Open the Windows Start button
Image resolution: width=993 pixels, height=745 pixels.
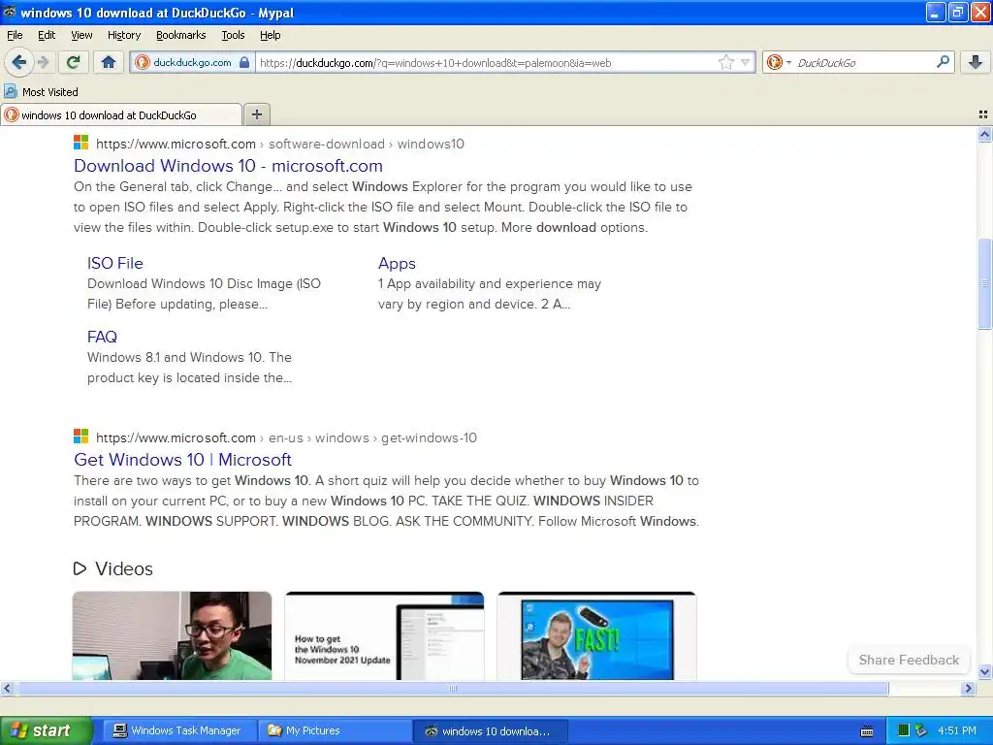pyautogui.click(x=46, y=730)
